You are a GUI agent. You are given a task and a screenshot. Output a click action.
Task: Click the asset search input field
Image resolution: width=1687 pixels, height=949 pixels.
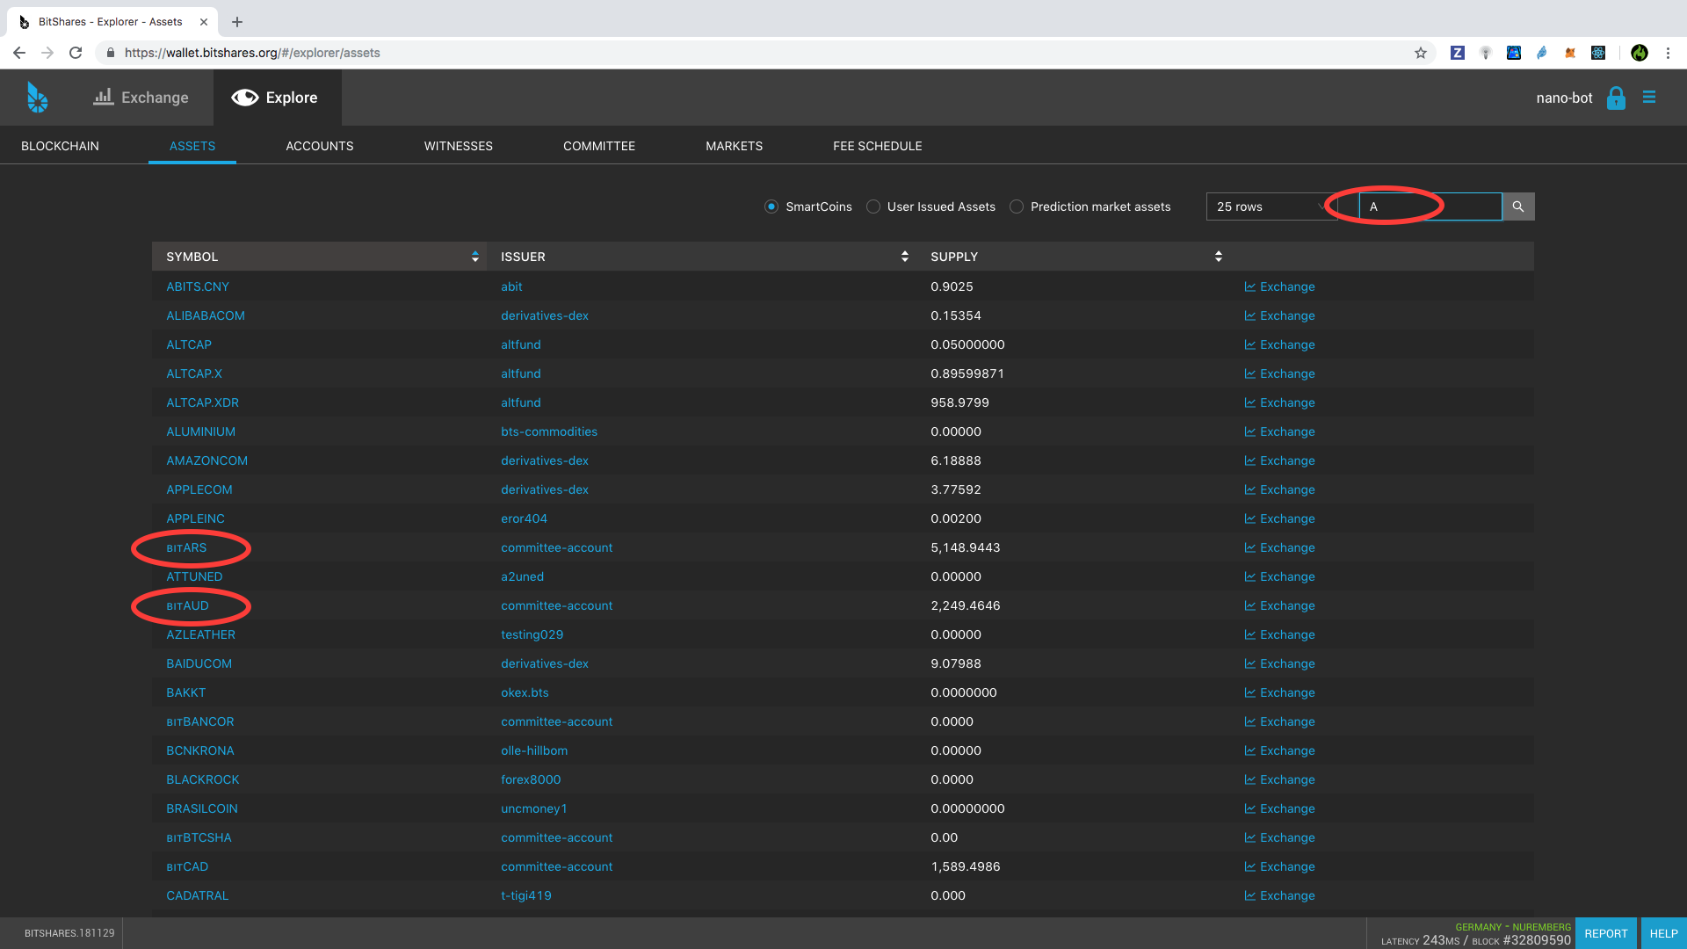pos(1430,206)
